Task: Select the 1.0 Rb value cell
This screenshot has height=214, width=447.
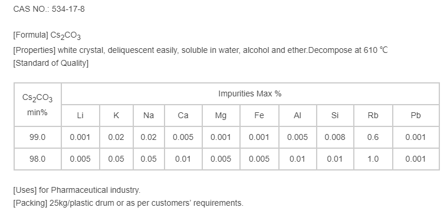Action: coord(373,159)
